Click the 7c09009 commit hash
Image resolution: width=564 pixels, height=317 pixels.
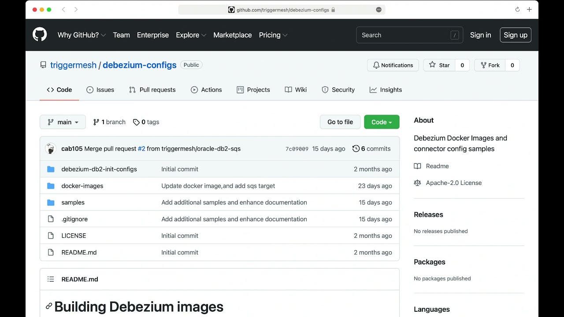point(297,149)
